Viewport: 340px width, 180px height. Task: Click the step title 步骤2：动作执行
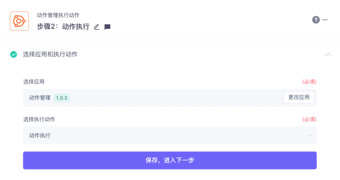coord(63,27)
